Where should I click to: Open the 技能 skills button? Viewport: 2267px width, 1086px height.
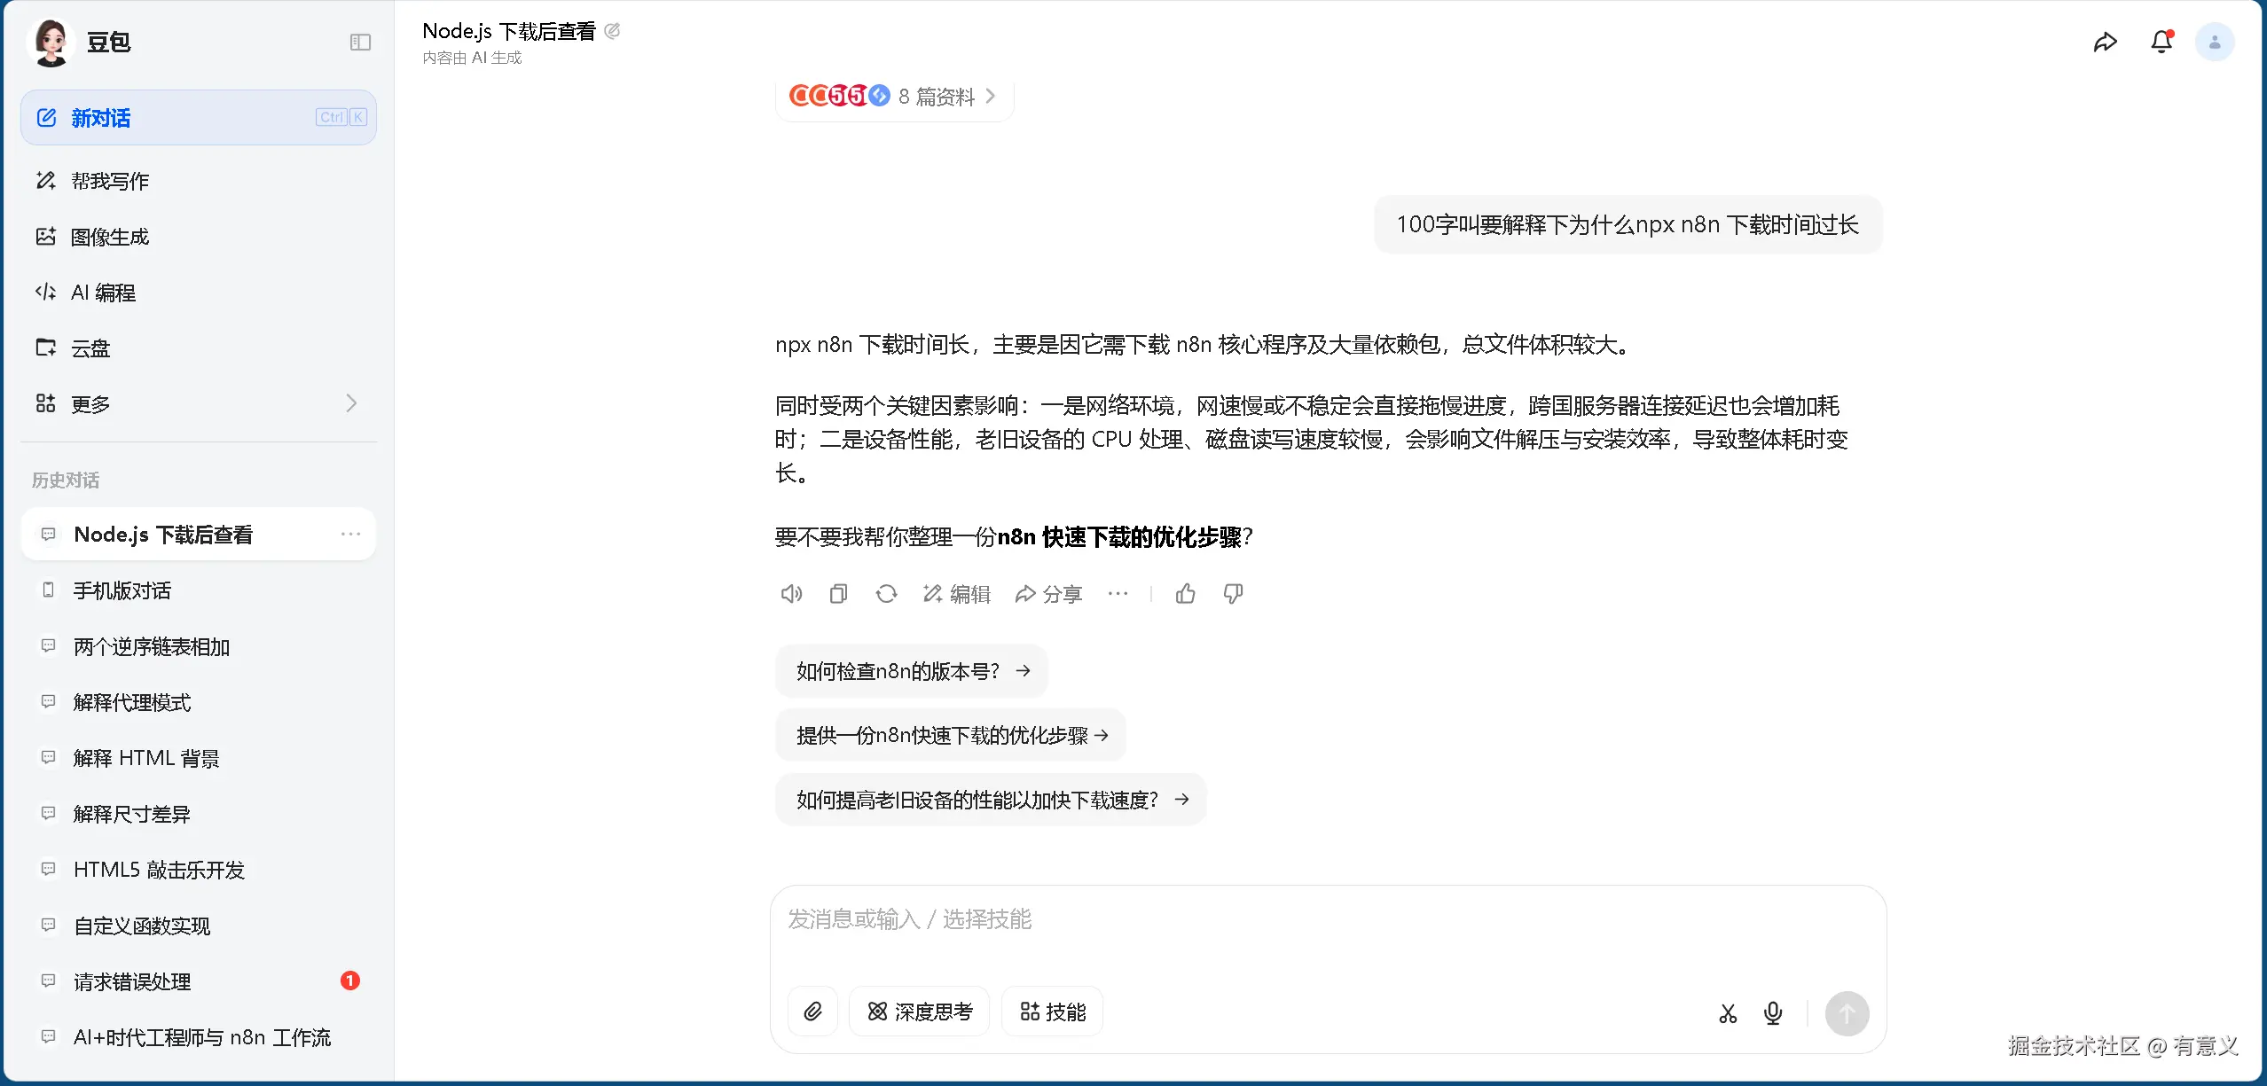[x=1053, y=1012]
